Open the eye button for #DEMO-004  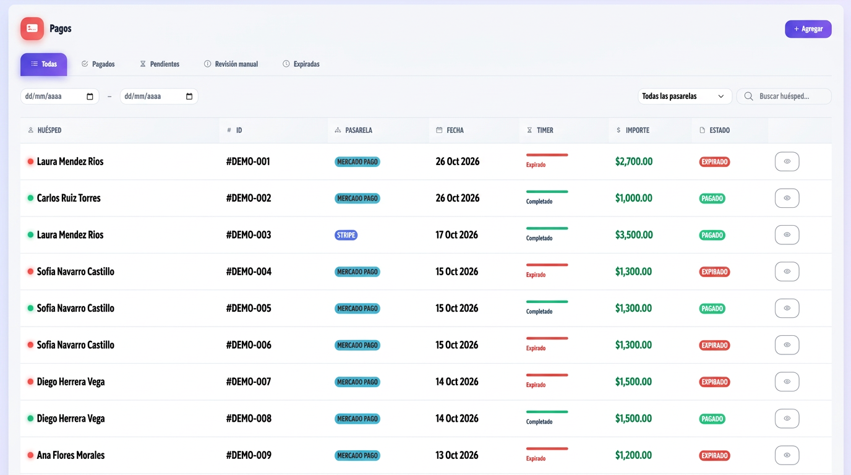tap(787, 272)
